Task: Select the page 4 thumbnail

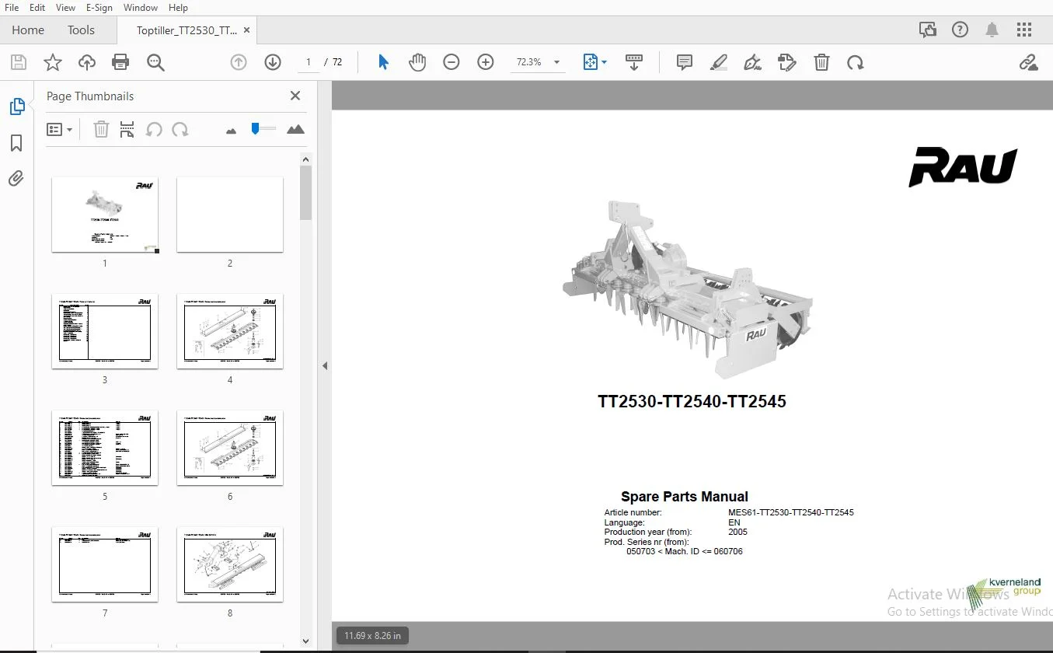Action: coord(230,331)
